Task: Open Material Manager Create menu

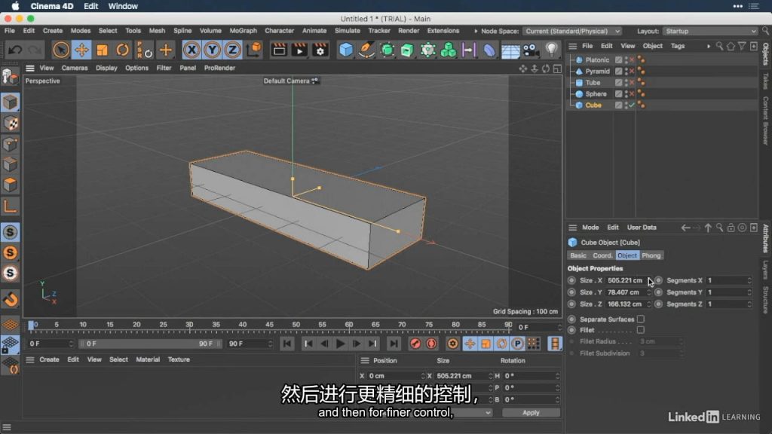Action: pos(49,359)
